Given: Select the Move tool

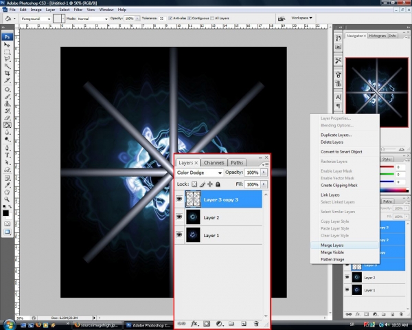Looking at the screenshot, I should click(x=7, y=45).
